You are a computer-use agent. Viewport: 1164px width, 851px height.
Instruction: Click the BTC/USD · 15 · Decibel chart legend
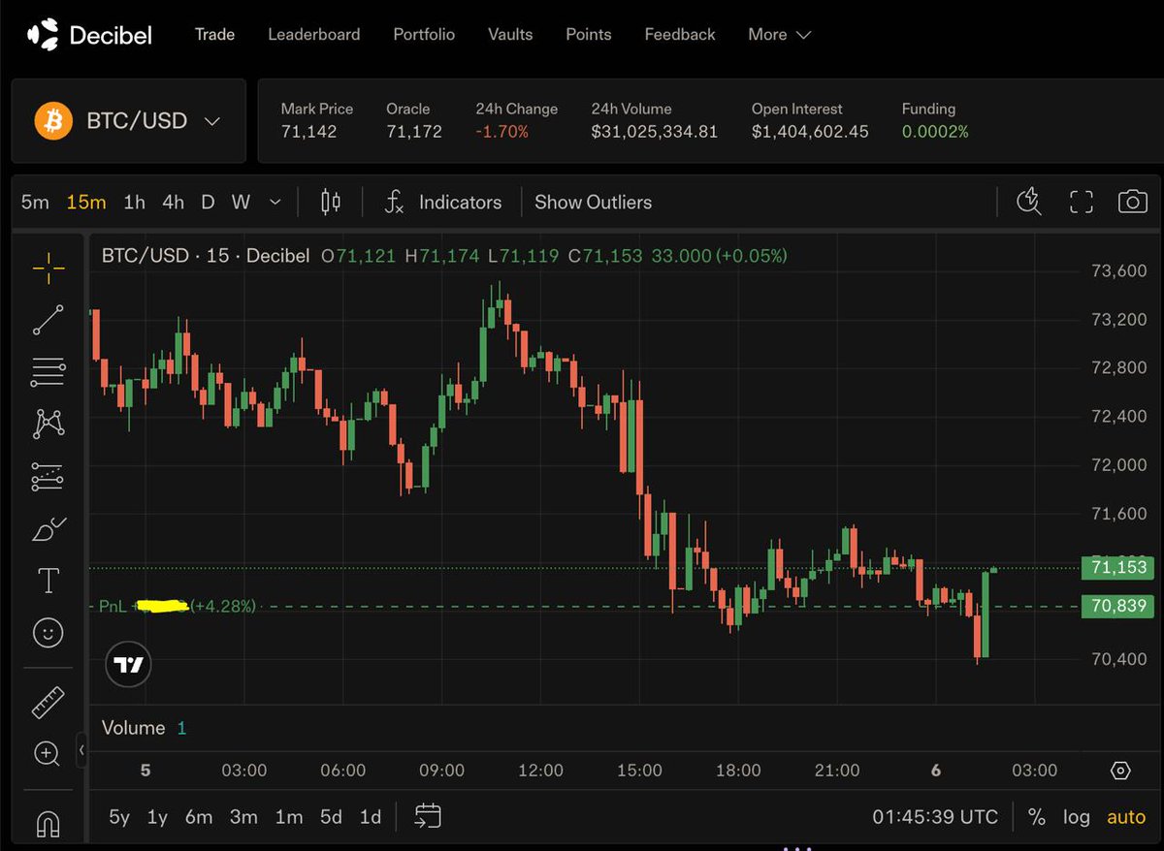206,256
